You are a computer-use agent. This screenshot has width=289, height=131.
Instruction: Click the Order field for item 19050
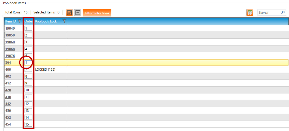click(28, 35)
